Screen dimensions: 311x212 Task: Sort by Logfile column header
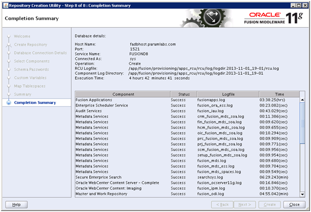228,94
